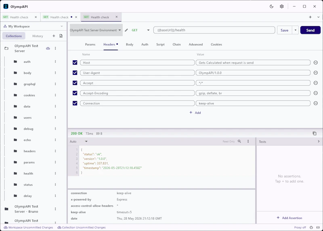This screenshot has height=231, width=323.
Task: Edit environment with pencil icon
Action: pyautogui.click(x=126, y=30)
